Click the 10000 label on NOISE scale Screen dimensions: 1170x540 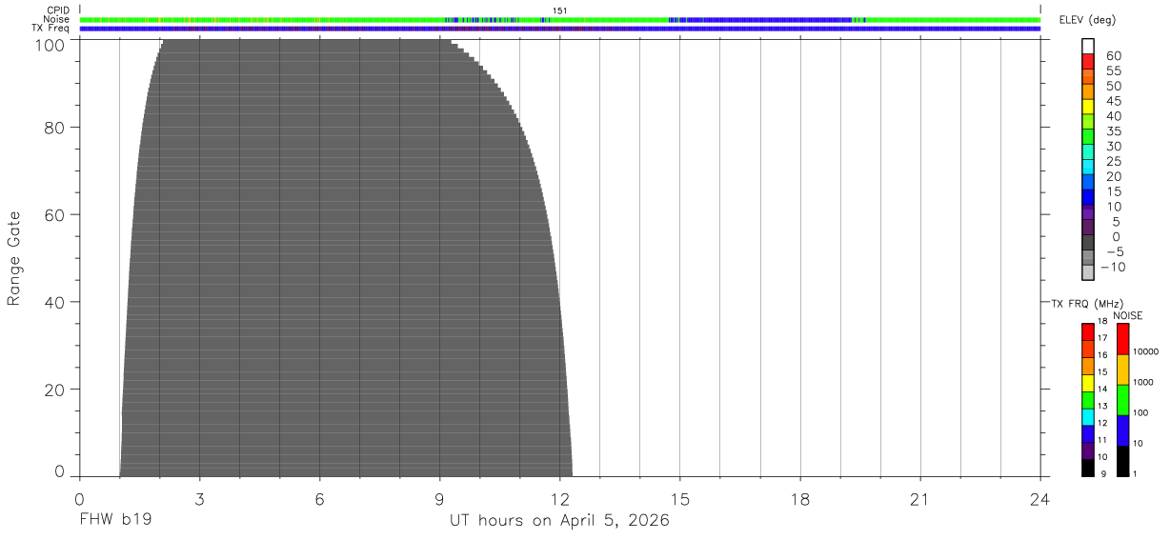click(x=1145, y=351)
